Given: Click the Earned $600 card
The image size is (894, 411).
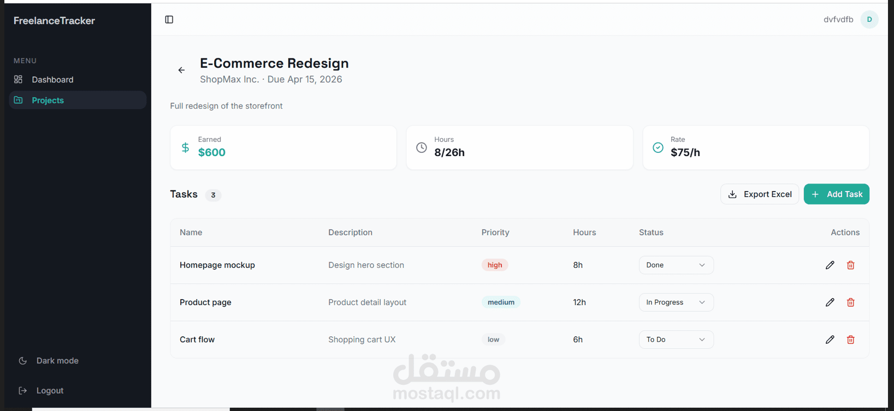Looking at the screenshot, I should click(x=283, y=147).
